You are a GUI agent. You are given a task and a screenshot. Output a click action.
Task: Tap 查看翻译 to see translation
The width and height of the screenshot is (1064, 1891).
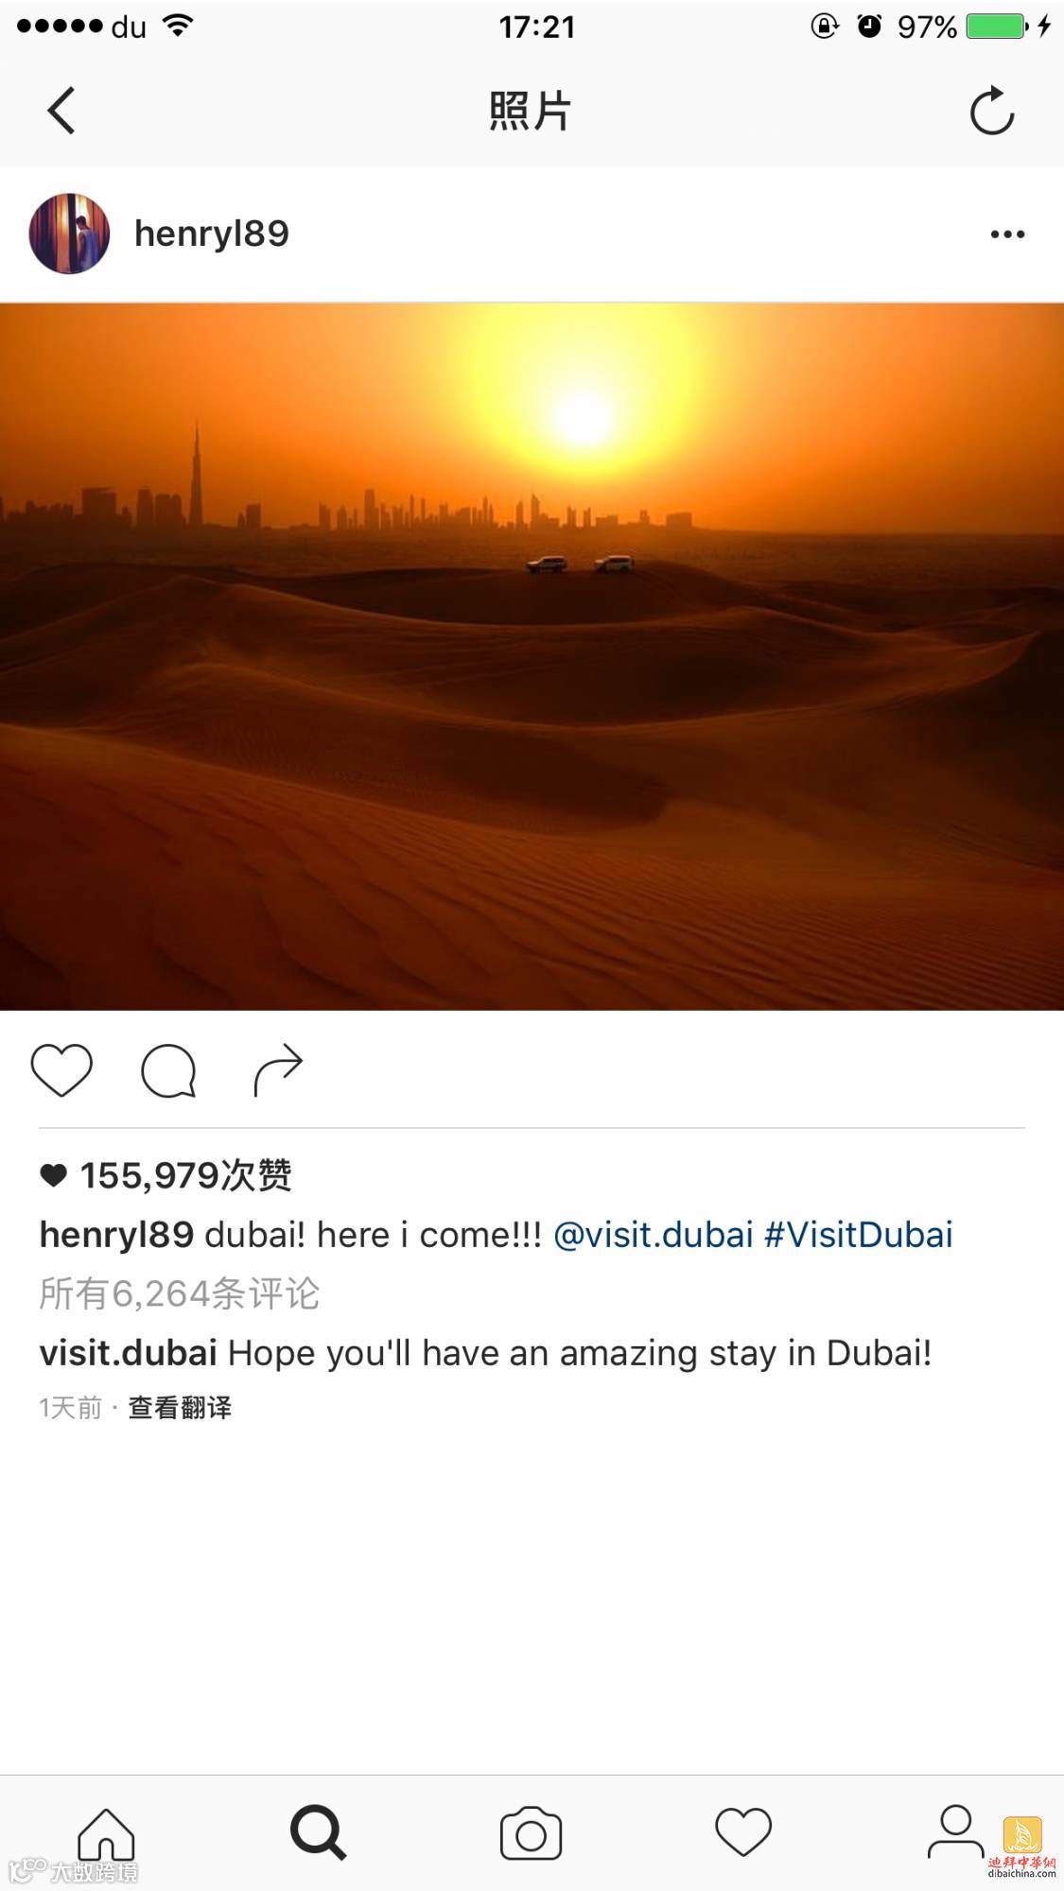tap(180, 1408)
